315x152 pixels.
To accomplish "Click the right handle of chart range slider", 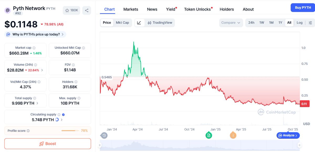I will (x=299, y=145).
